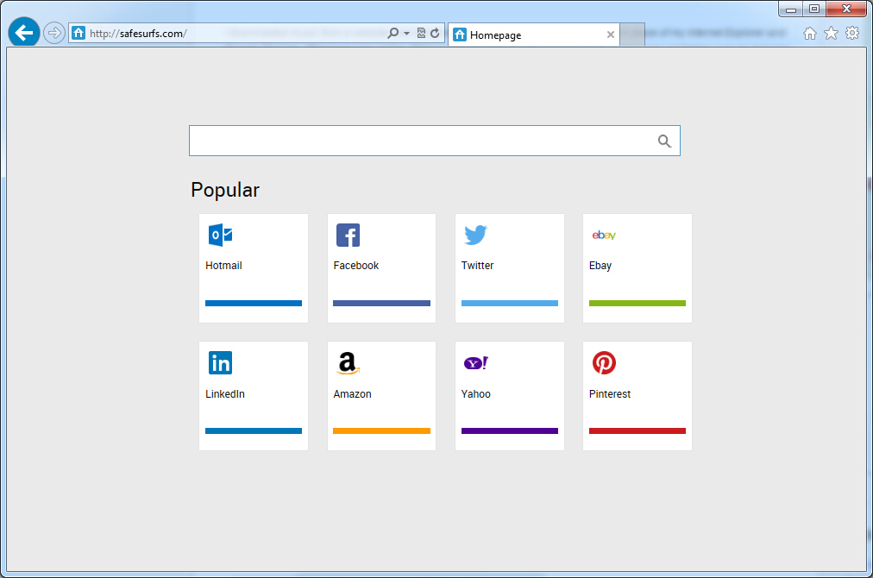Screen dimensions: 873x578
Task: Open Favorites with the star icon
Action: tap(832, 34)
